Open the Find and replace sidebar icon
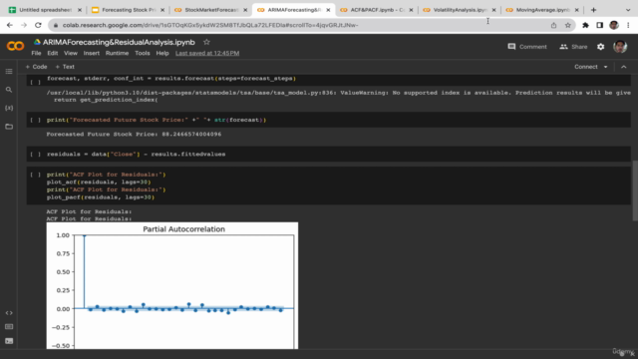This screenshot has width=638, height=359. [x=9, y=90]
